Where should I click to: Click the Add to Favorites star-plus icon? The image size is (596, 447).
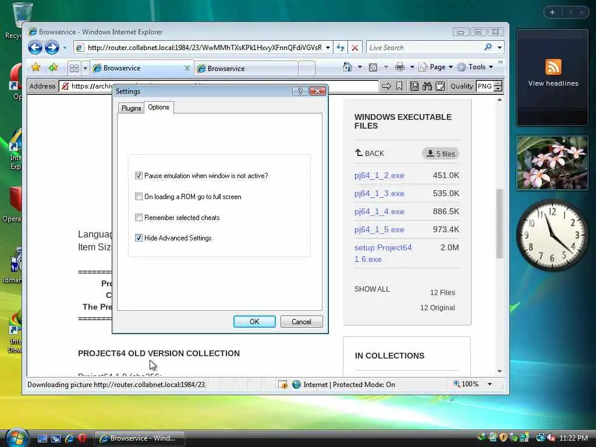click(53, 68)
